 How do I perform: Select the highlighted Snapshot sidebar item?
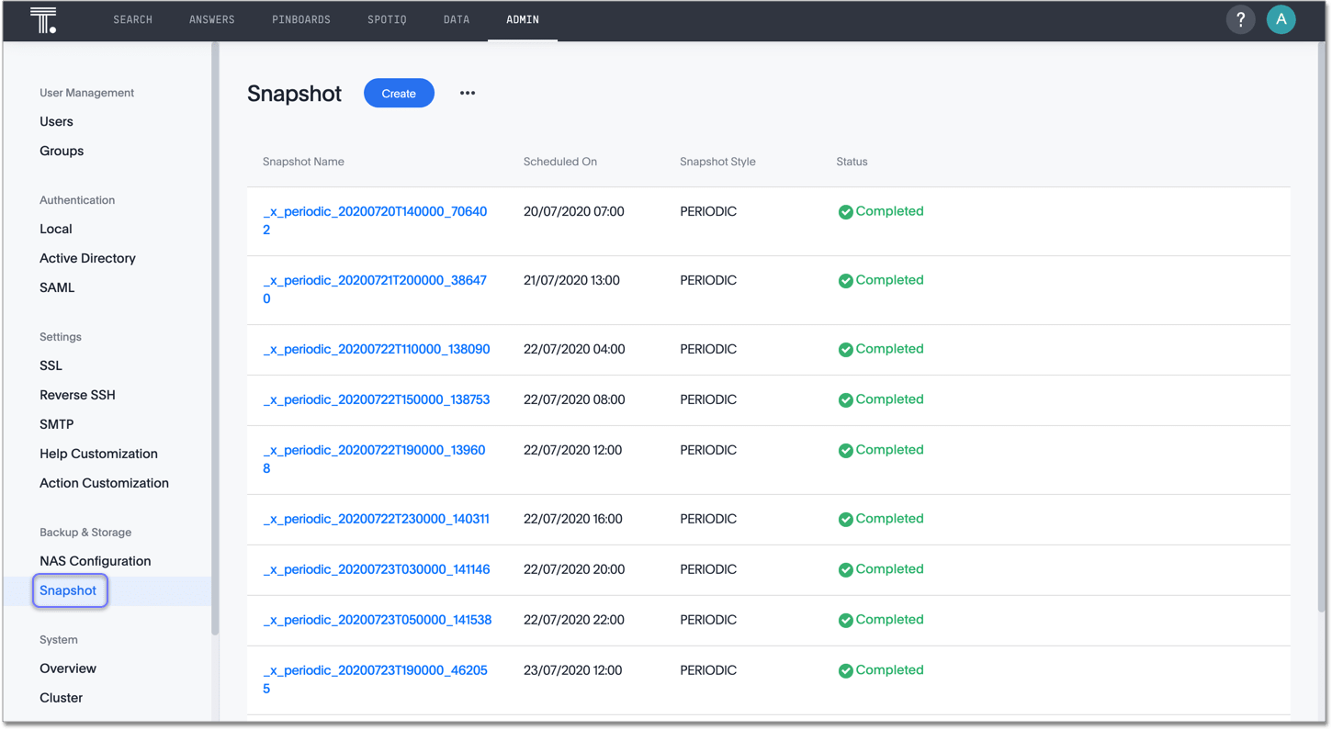(x=69, y=590)
